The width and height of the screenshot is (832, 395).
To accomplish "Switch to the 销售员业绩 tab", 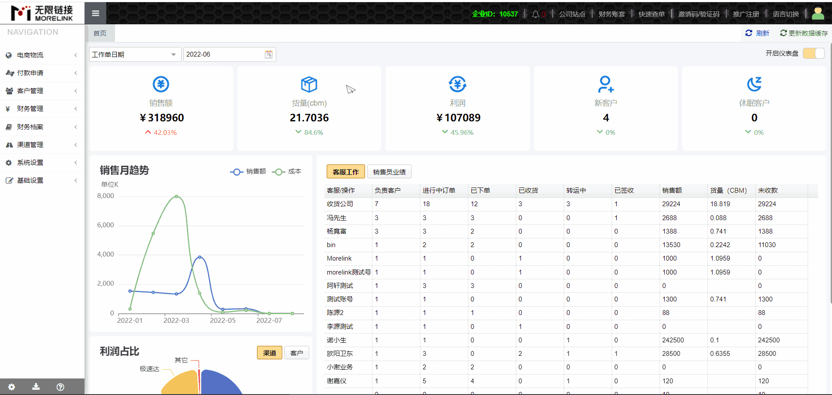I will 389,171.
